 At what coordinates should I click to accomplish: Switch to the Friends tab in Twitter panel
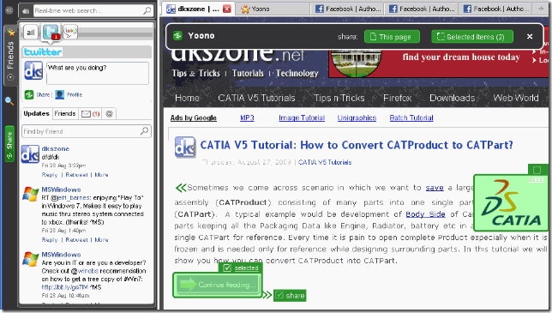[65, 113]
